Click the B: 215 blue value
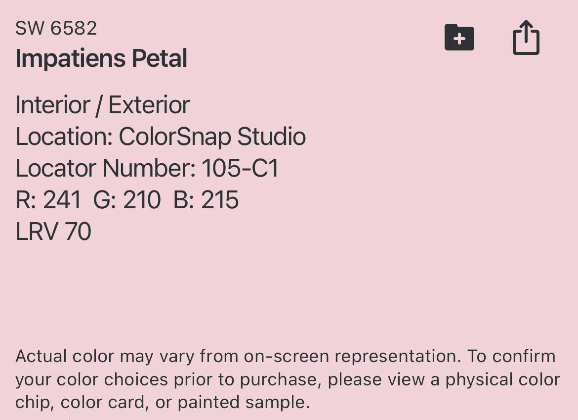Viewport: 578px width, 420px height. click(206, 200)
